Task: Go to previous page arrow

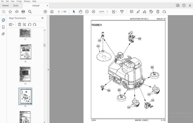Action: point(45,12)
